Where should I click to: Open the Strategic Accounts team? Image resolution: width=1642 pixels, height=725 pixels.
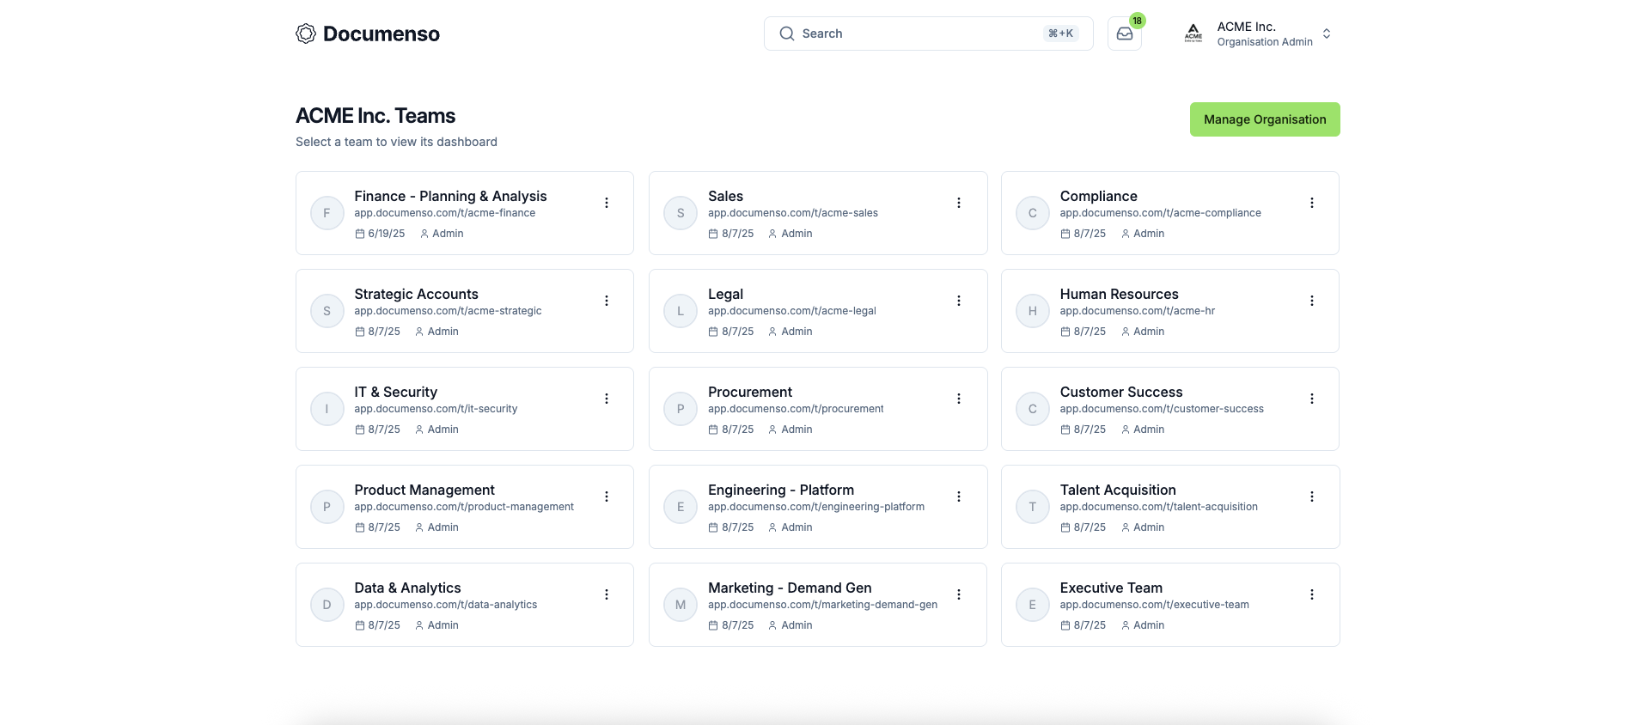(x=417, y=295)
